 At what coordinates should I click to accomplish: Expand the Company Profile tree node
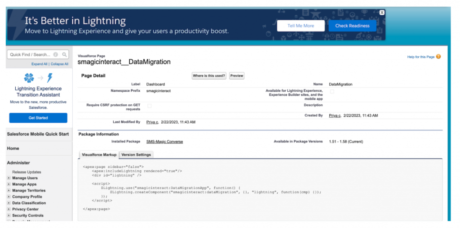tap(9, 197)
